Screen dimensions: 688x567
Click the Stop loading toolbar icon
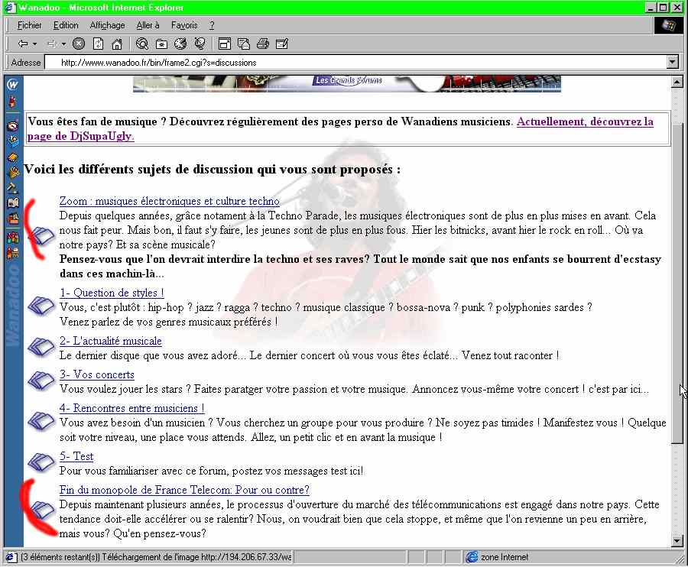coord(79,44)
